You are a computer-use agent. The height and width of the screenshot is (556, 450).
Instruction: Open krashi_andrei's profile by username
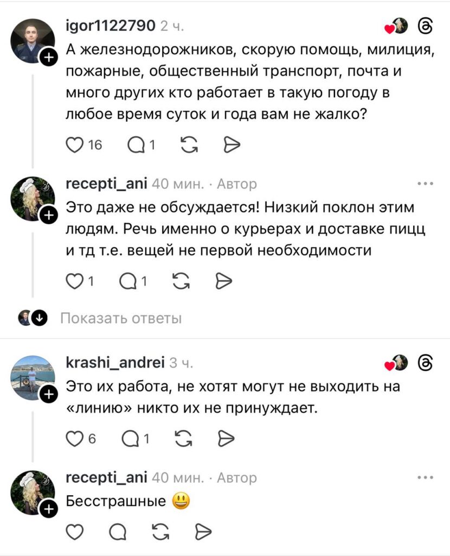pyautogui.click(x=115, y=363)
